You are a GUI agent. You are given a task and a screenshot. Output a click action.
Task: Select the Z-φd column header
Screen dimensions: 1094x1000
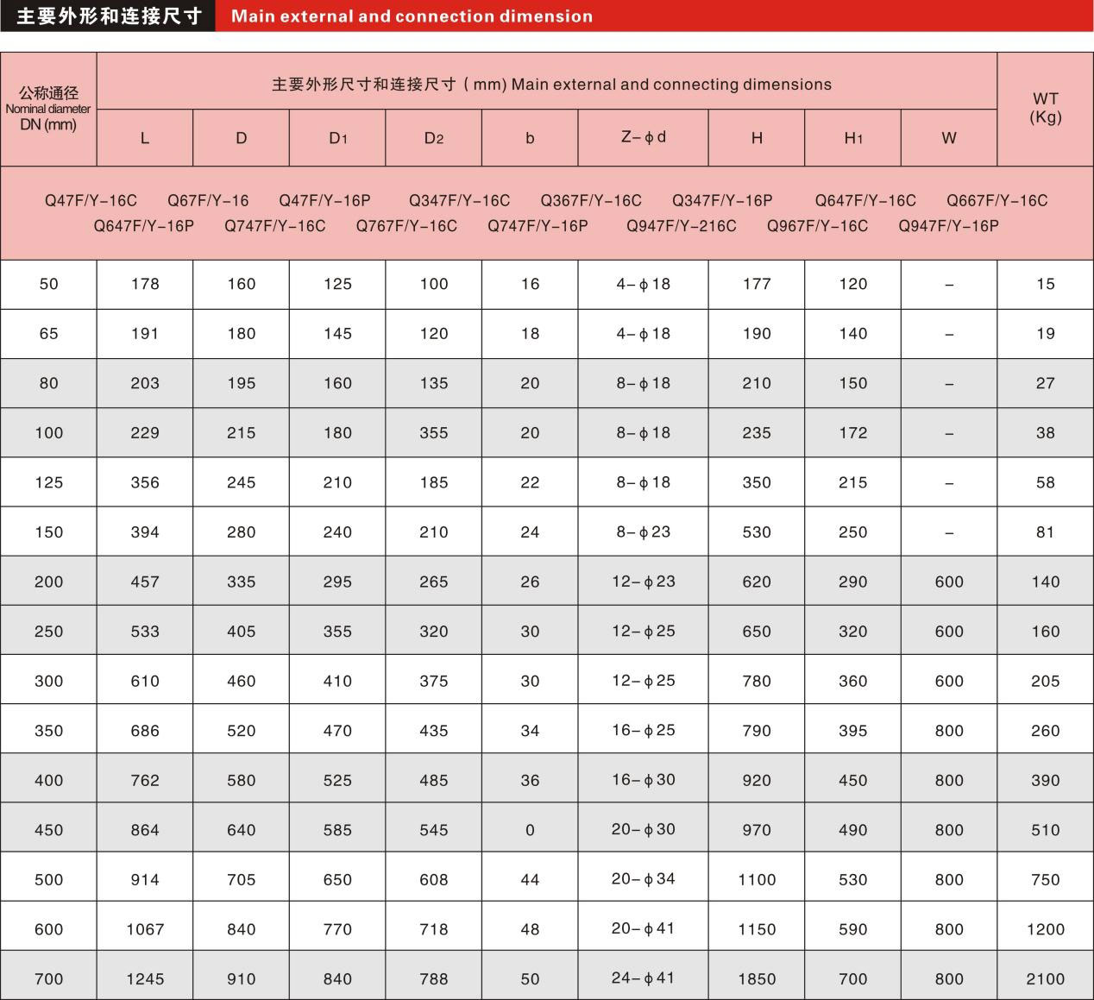pyautogui.click(x=643, y=137)
